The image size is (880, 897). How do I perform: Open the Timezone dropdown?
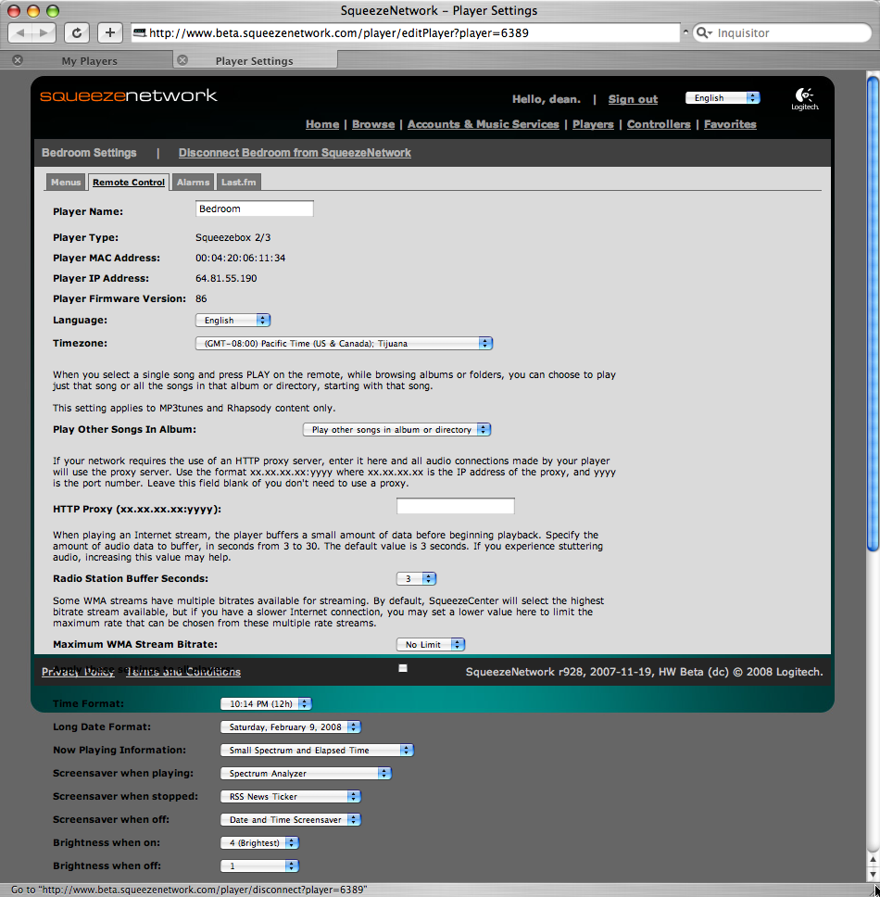(344, 344)
